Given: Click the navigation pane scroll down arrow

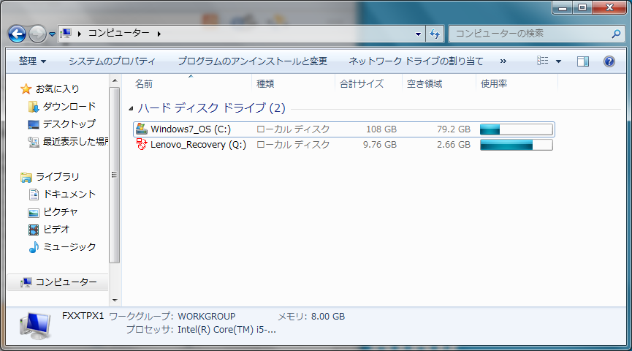Looking at the screenshot, I should 115,300.
